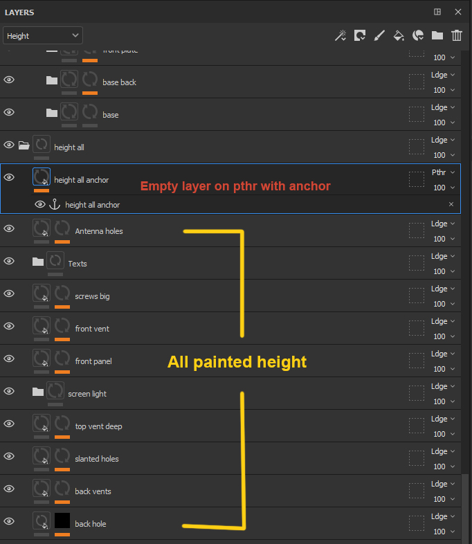Select the height all anchor layer thumbnail

pyautogui.click(x=42, y=176)
